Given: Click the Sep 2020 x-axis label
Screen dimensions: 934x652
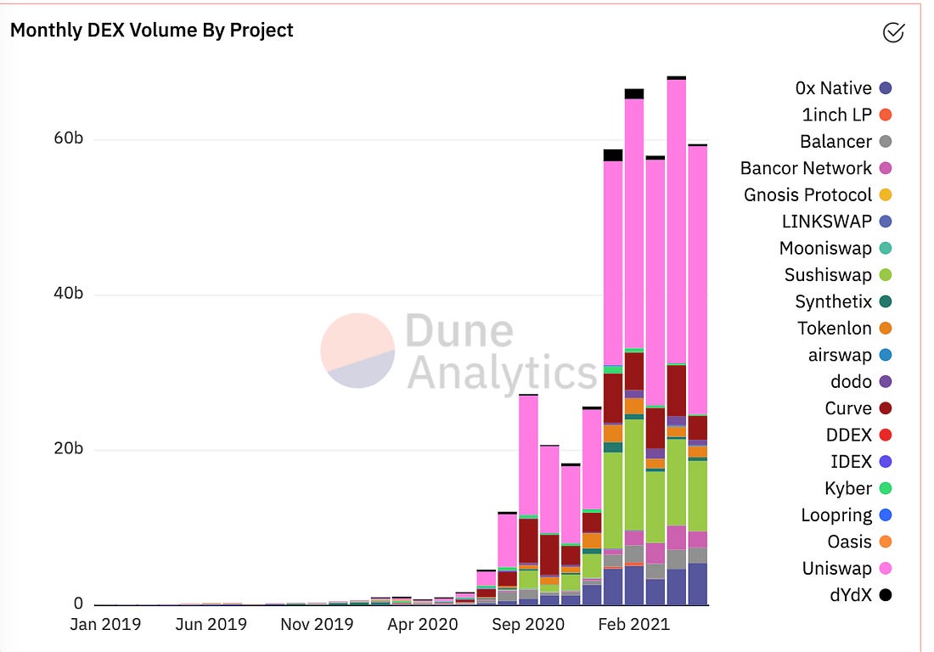Looking at the screenshot, I should 528,625.
